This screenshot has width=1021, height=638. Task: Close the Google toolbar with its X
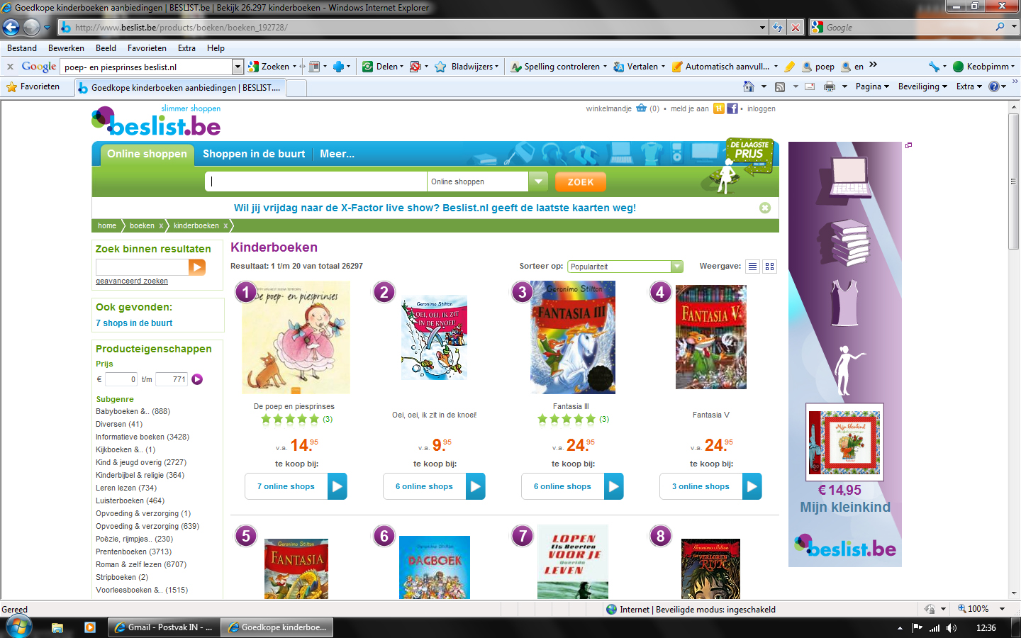(10, 67)
